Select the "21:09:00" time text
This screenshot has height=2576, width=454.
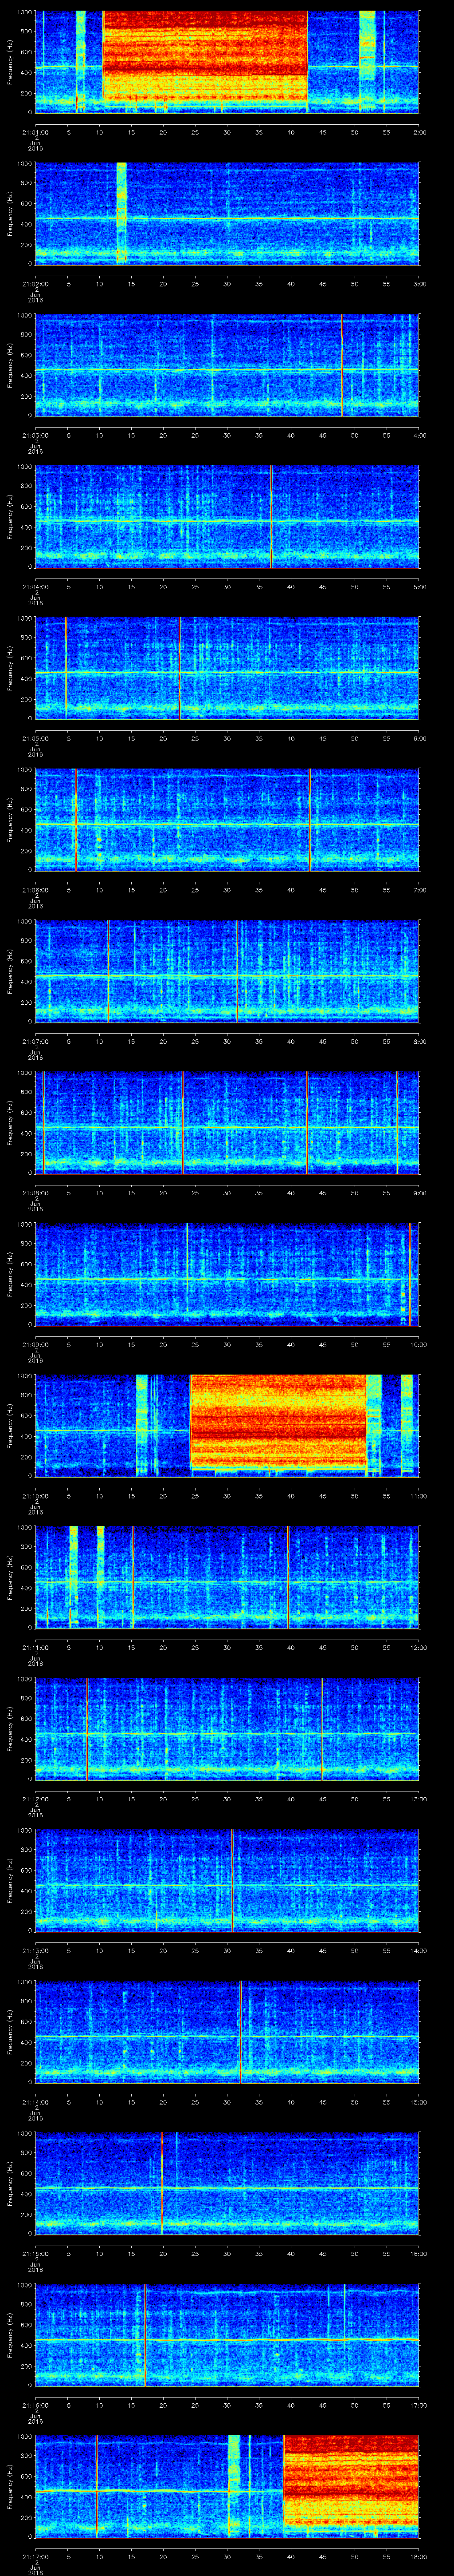pos(35,1345)
